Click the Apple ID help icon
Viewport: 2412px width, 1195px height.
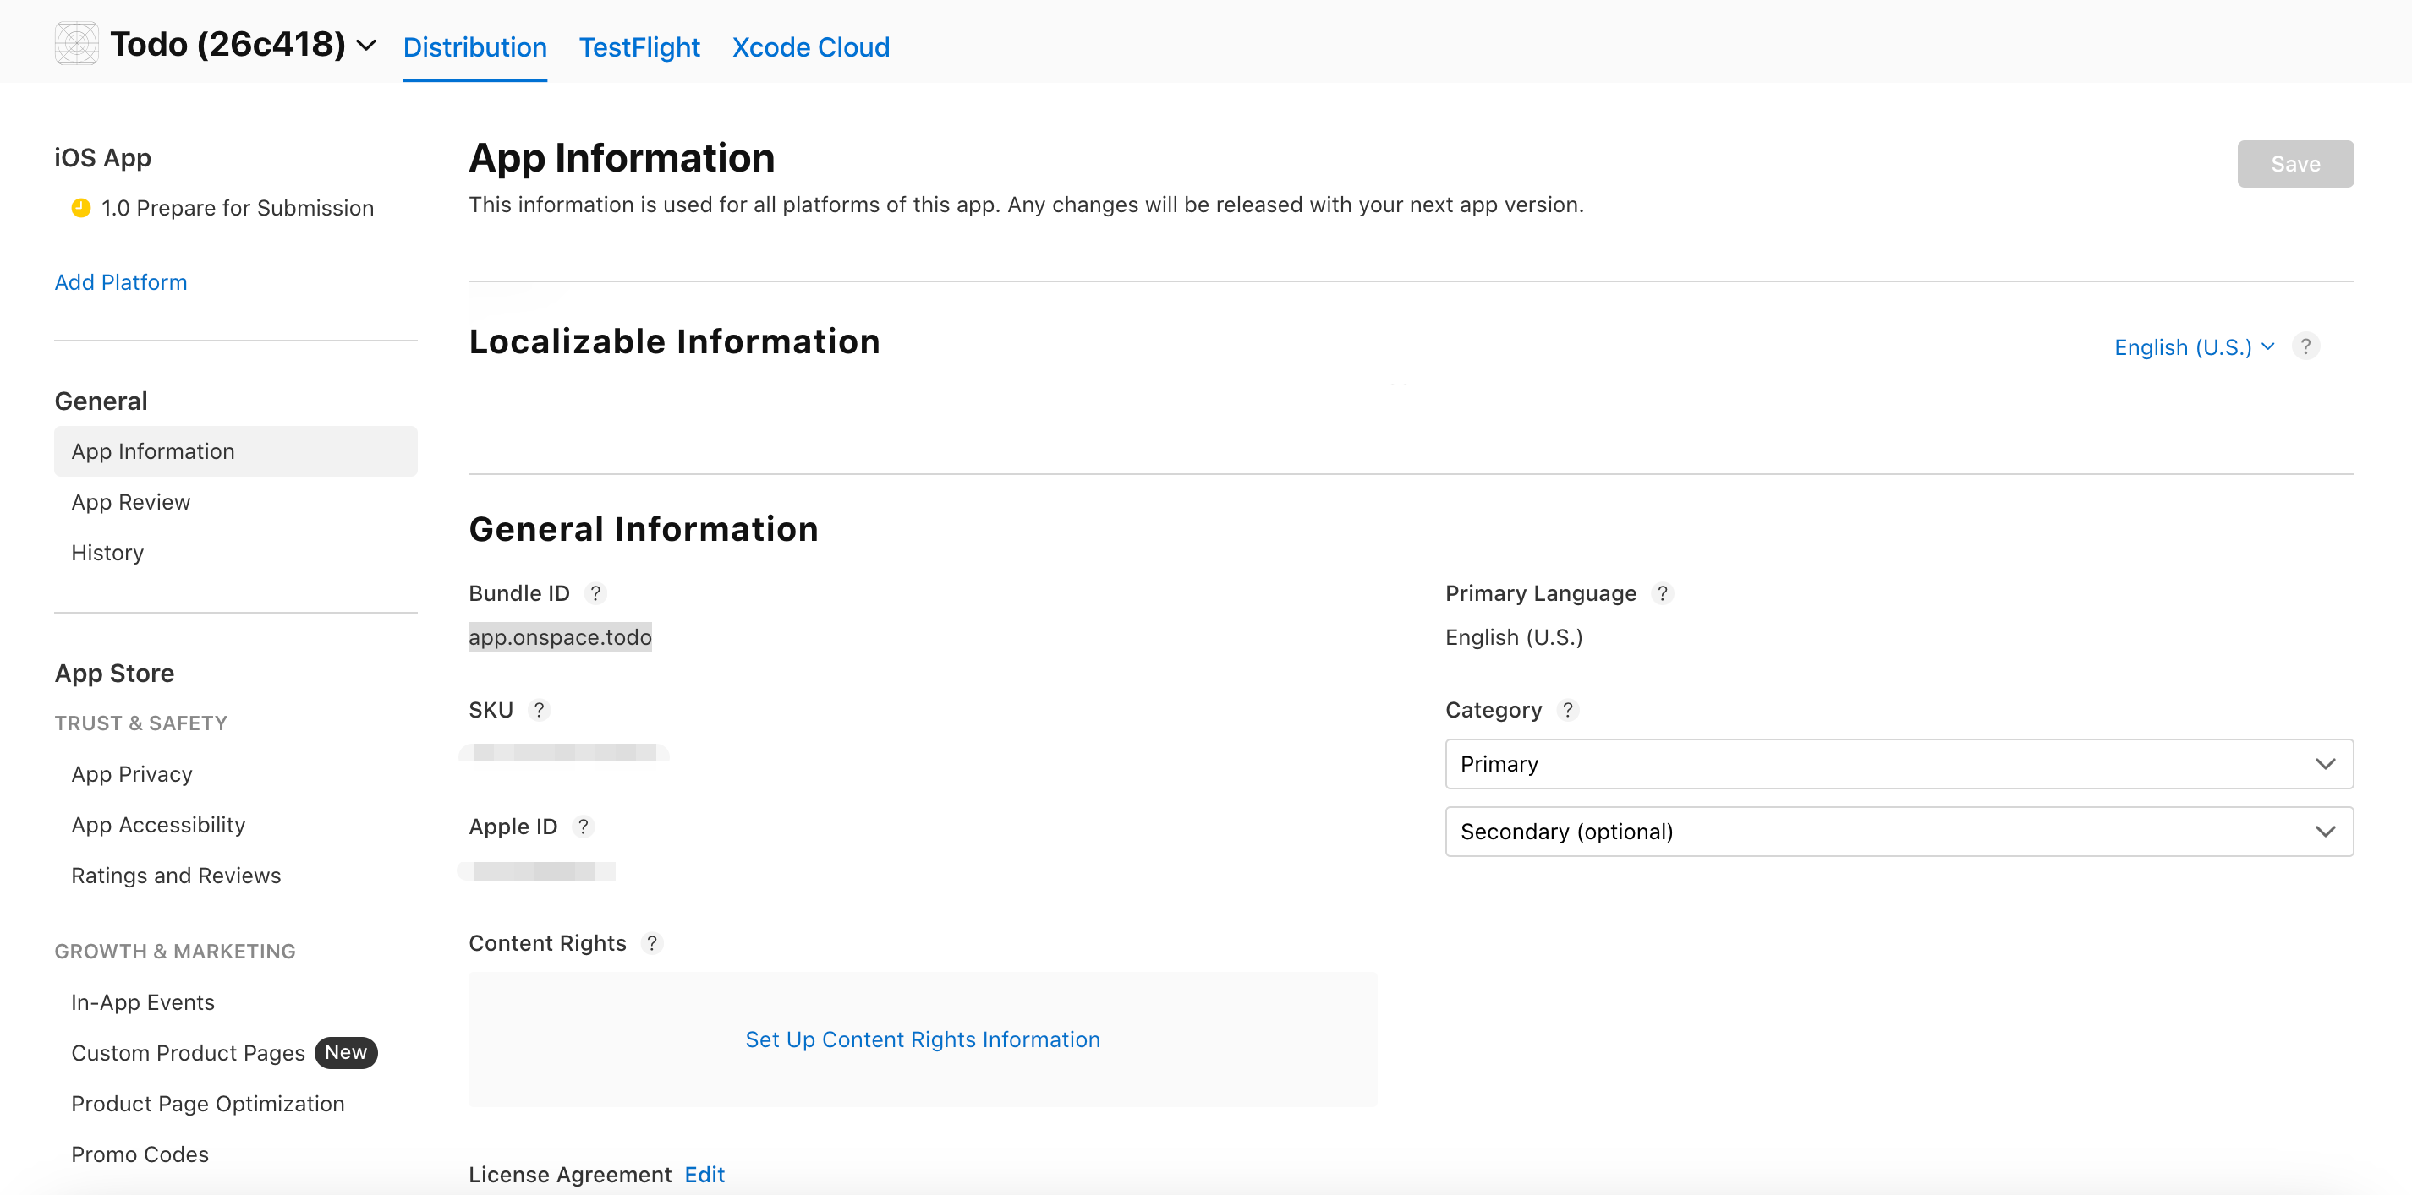pyautogui.click(x=583, y=827)
